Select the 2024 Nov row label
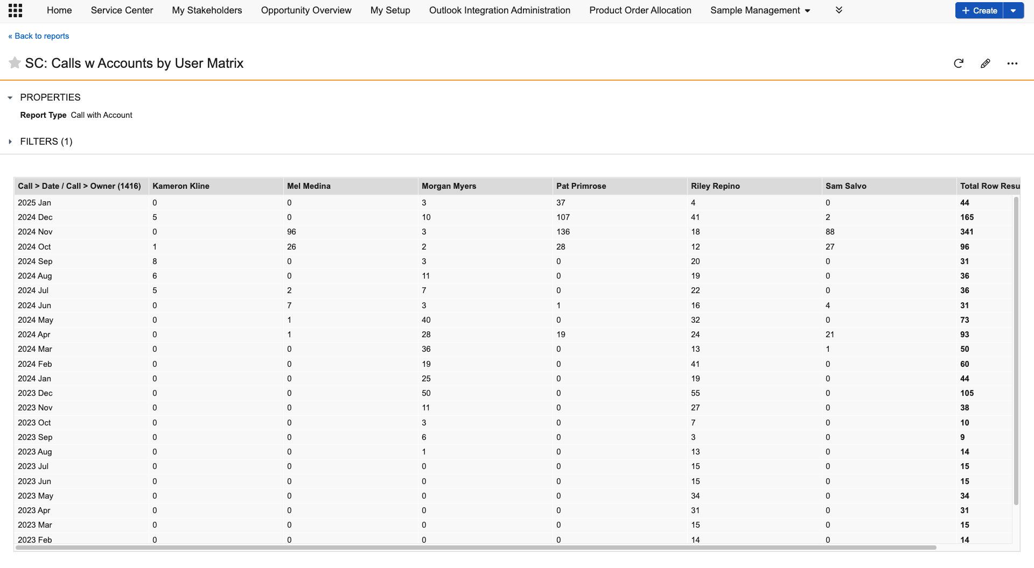Image resolution: width=1034 pixels, height=568 pixels. pyautogui.click(x=35, y=232)
